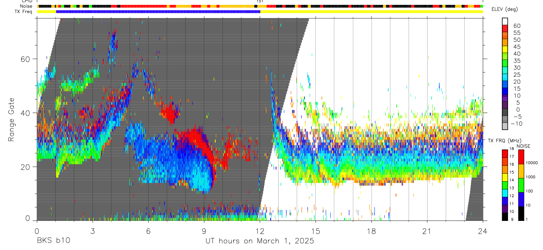Image resolution: width=543 pixels, height=250 pixels.
Task: Click the blue portion of the TX Freq strip
Action: (x=158, y=11)
